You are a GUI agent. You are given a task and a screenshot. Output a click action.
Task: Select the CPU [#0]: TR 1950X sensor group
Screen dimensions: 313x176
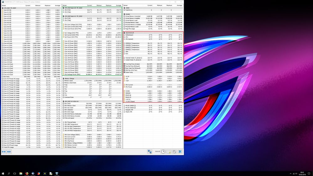[x=31, y=8]
